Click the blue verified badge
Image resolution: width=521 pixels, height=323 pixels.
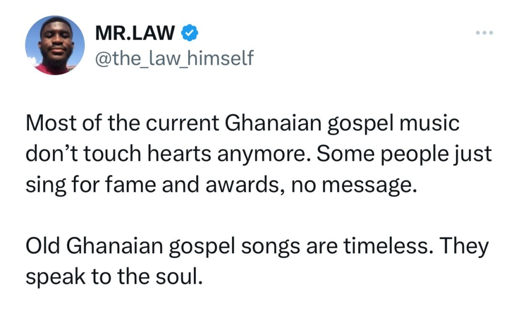click(189, 34)
